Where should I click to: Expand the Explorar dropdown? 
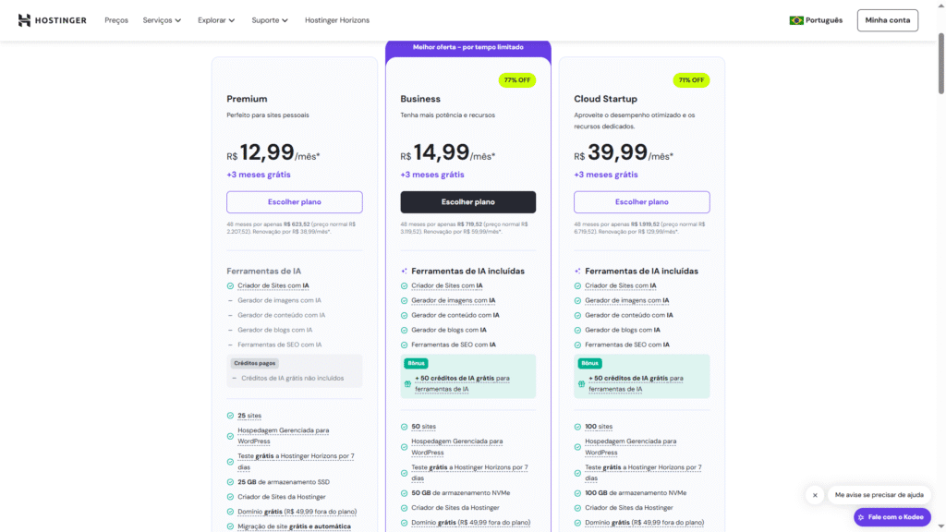point(216,20)
